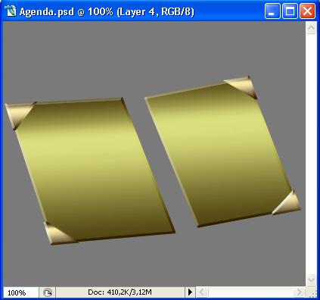The height and width of the screenshot is (300, 320).
Task: Click the horizontal scrollbar right arrow
Action: pyautogui.click(x=299, y=292)
